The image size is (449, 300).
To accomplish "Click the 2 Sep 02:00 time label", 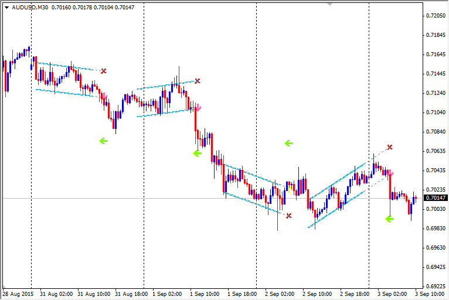I will coord(280,294).
